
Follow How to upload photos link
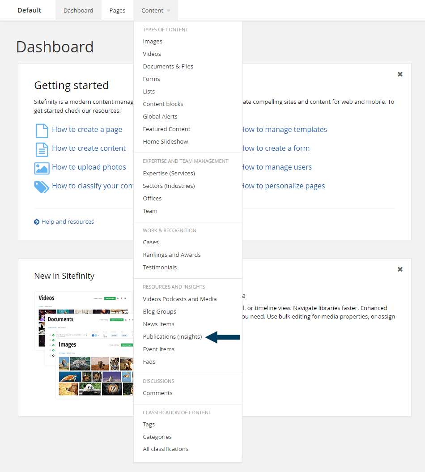coord(89,167)
